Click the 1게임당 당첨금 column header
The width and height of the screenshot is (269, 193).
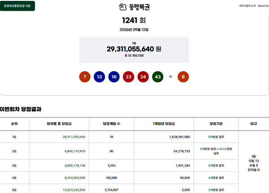[164, 124]
